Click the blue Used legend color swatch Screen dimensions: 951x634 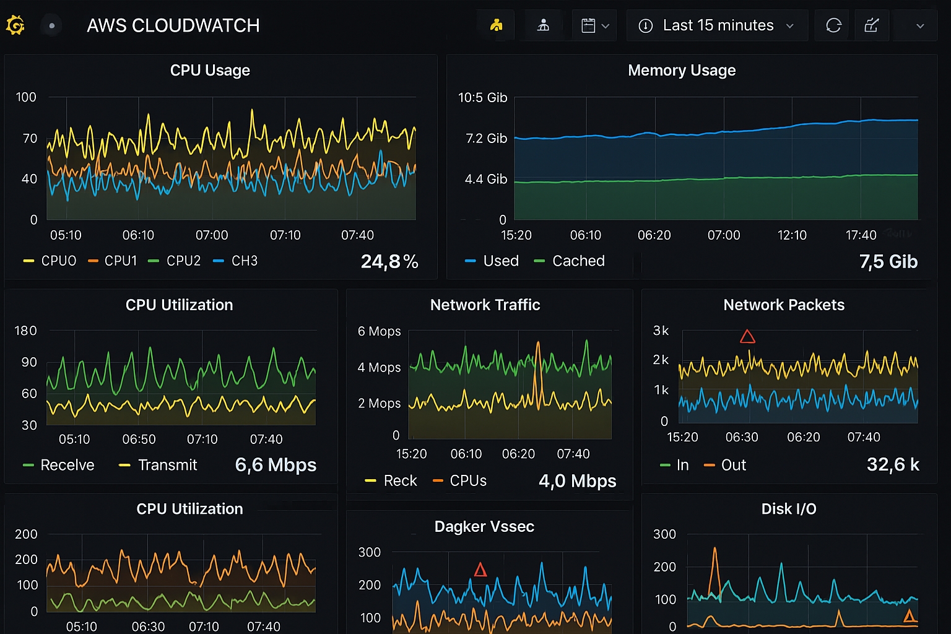pyautogui.click(x=471, y=261)
